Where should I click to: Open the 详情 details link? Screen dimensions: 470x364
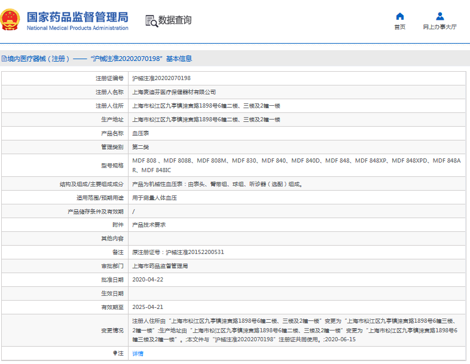tap(138, 353)
